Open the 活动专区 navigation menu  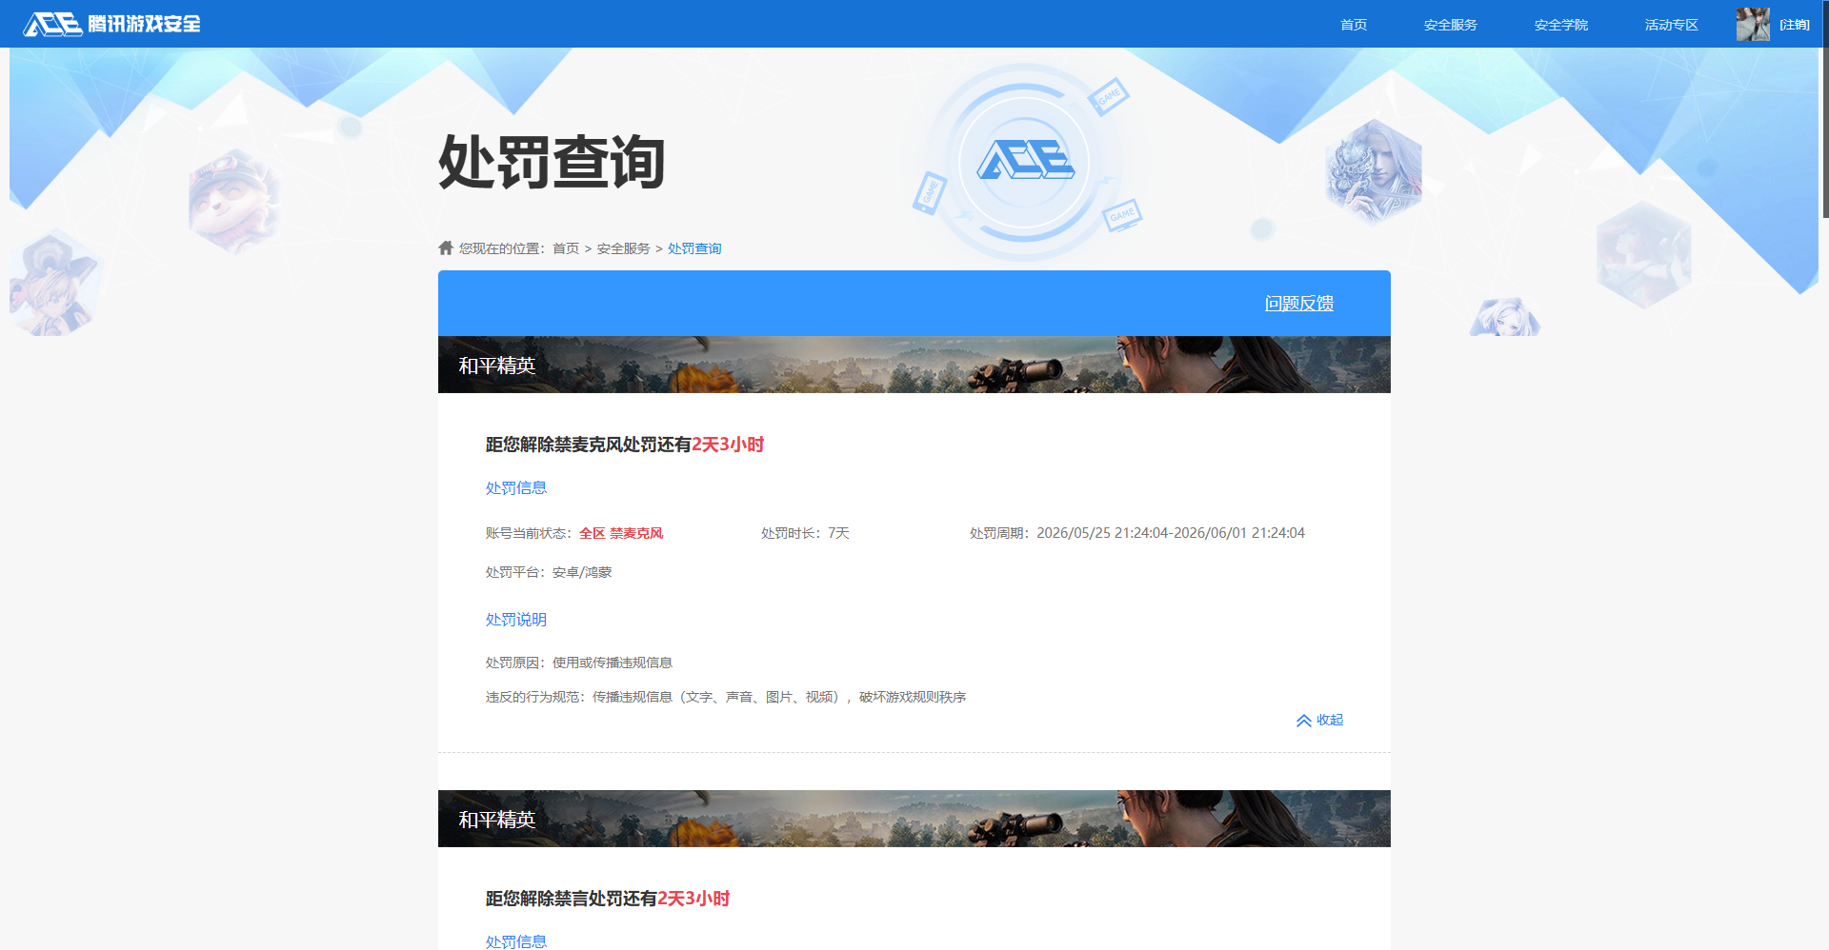click(1671, 25)
